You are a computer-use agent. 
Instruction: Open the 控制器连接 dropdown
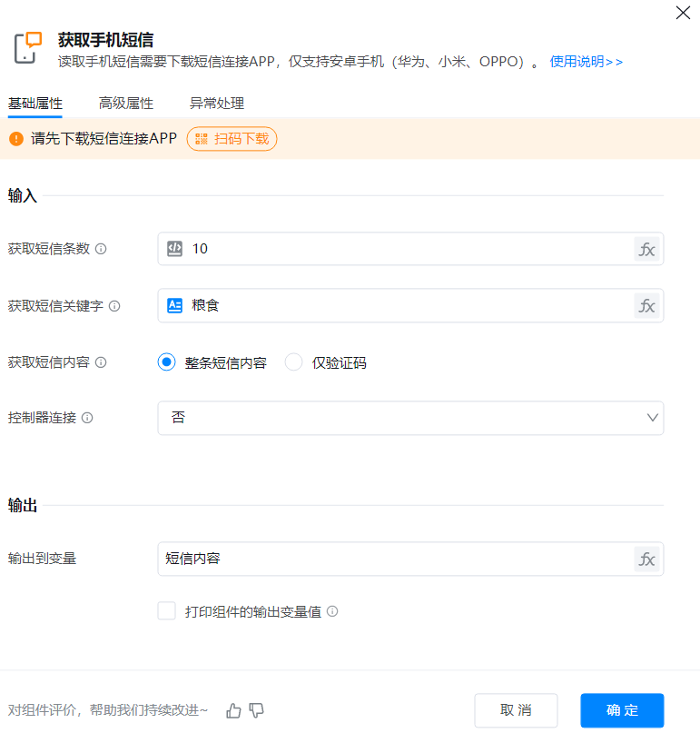click(x=410, y=418)
